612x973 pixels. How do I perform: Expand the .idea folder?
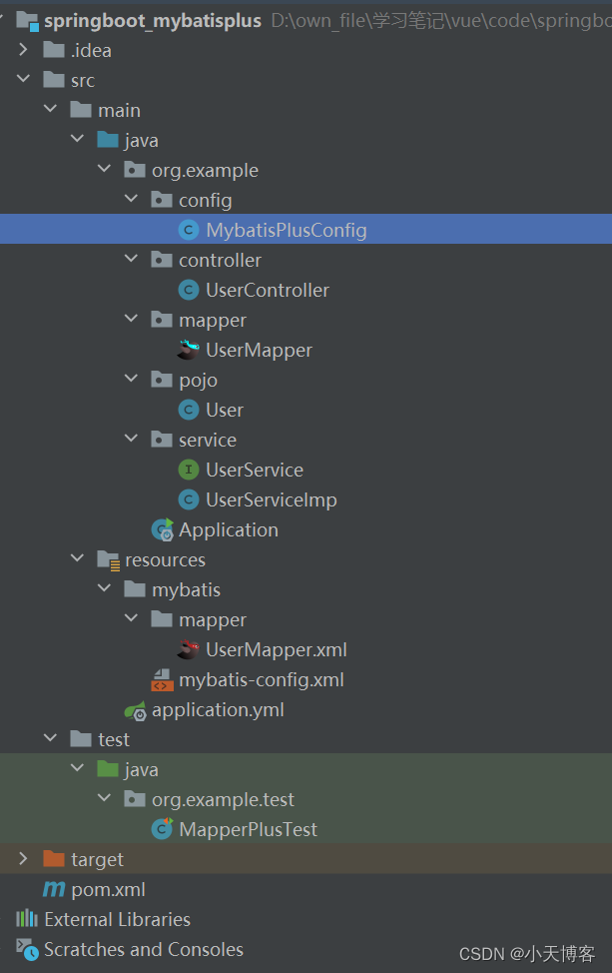tap(22, 50)
